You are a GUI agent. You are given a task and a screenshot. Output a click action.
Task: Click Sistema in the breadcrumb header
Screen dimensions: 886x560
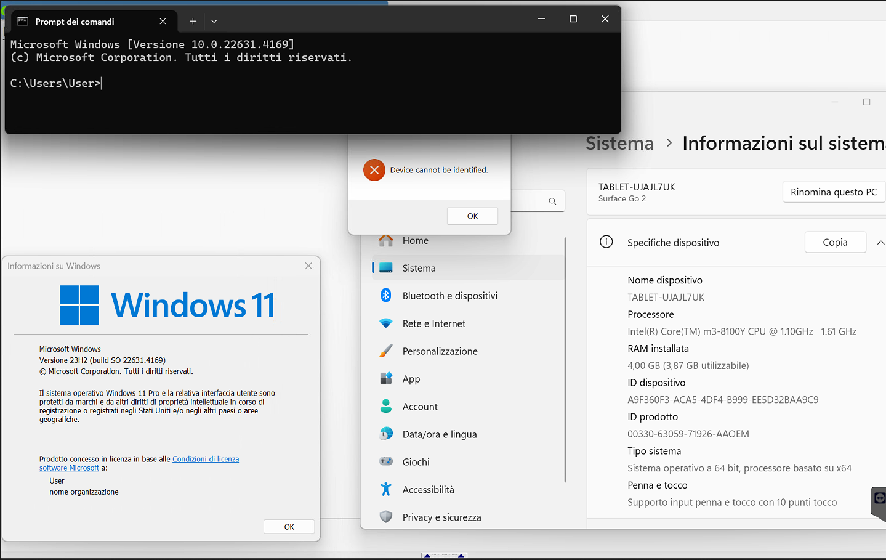[x=619, y=144]
